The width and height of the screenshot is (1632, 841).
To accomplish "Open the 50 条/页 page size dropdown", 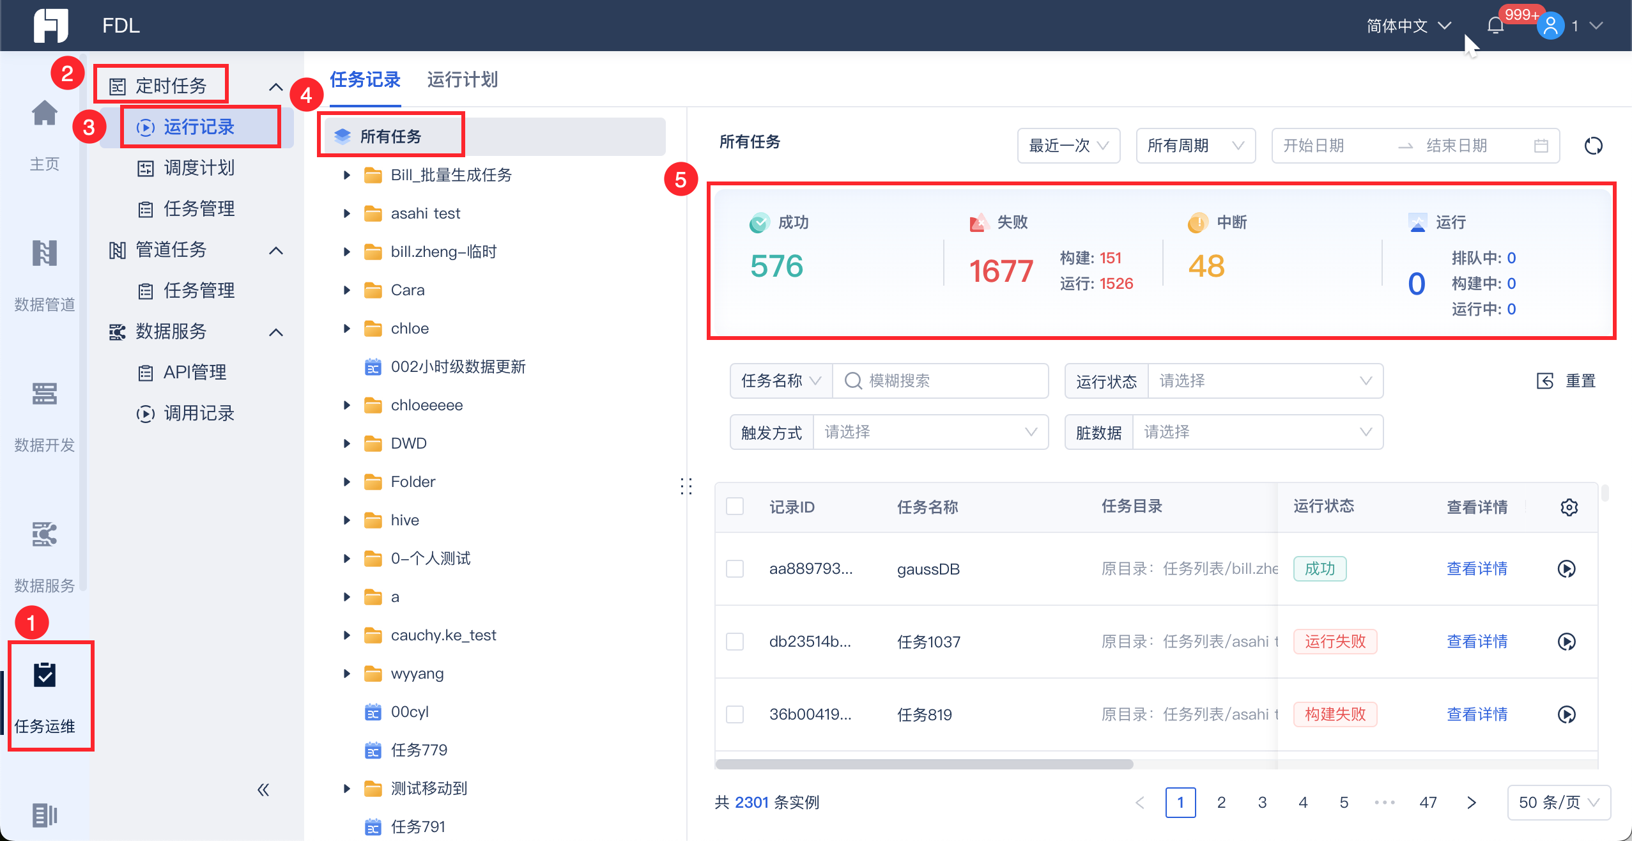I will click(x=1558, y=803).
